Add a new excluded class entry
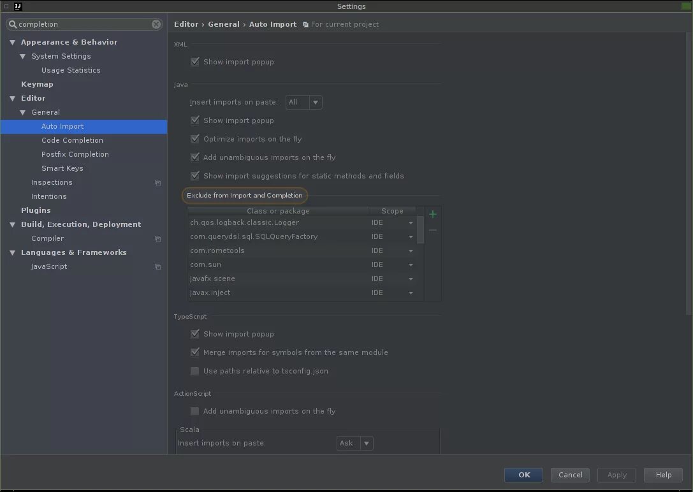693x492 pixels. coord(433,214)
